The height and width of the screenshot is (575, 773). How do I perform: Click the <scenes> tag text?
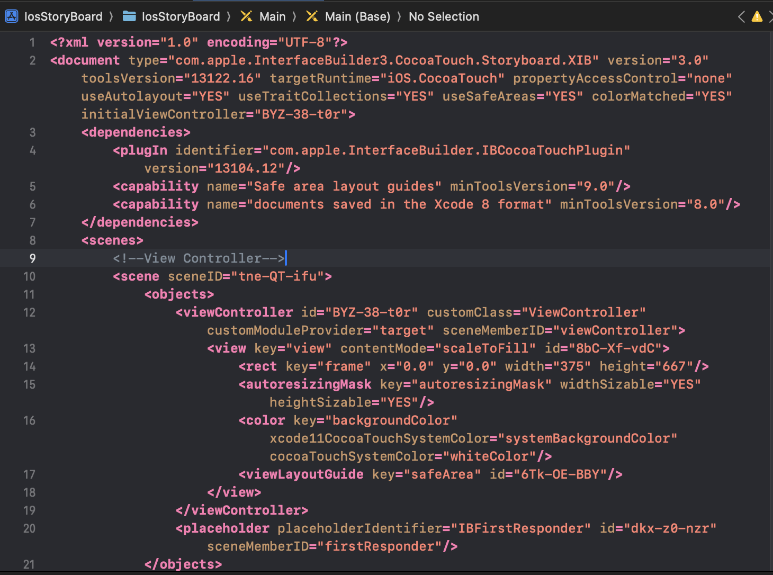(112, 240)
